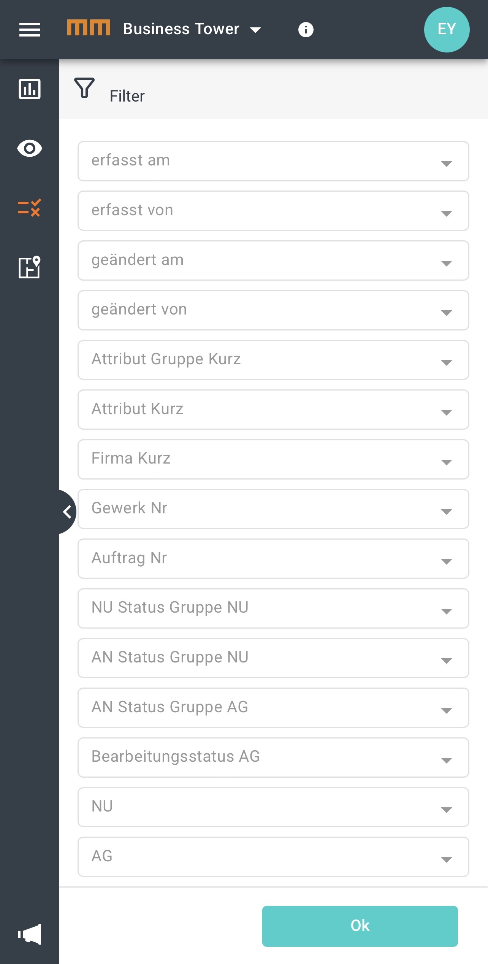Screen dimensions: 488x964
Task: Open the EY user avatar
Action: click(x=447, y=30)
